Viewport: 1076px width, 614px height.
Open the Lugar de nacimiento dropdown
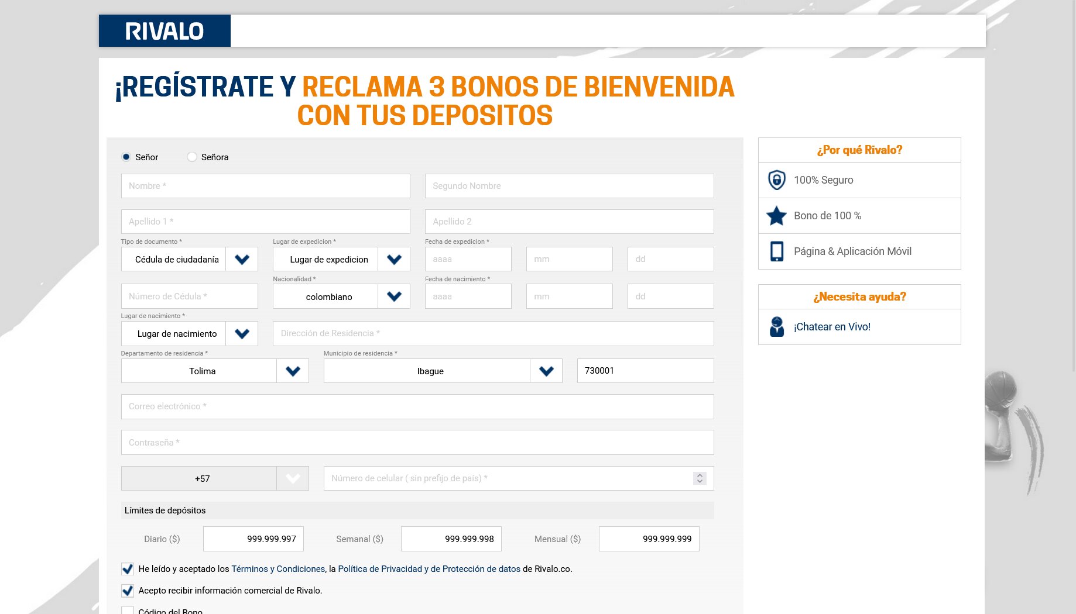[189, 333]
